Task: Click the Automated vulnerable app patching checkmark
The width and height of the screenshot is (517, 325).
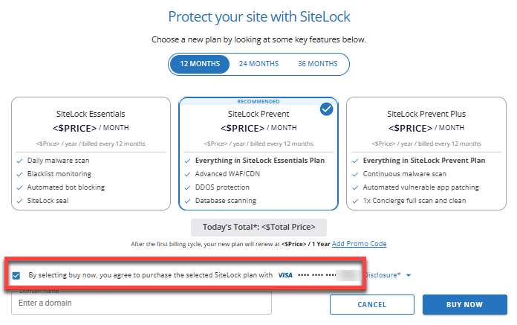Action: (354, 187)
